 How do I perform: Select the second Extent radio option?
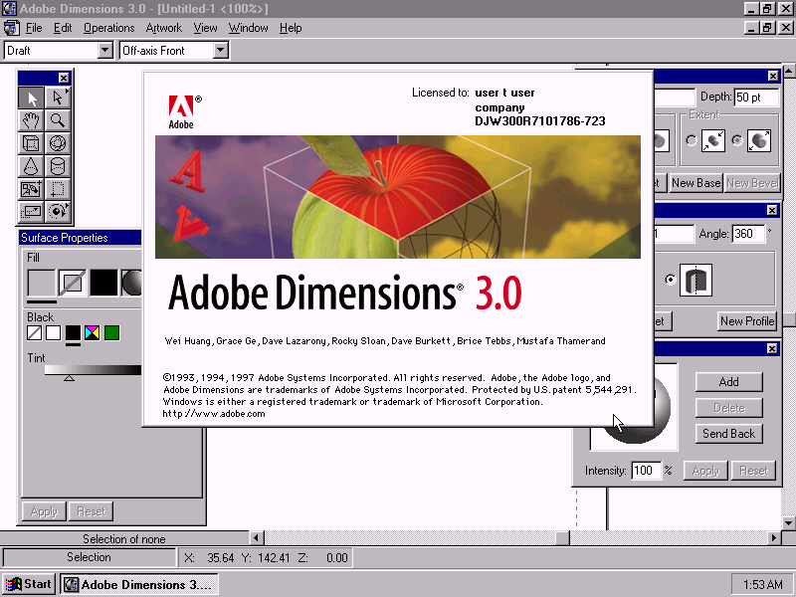coord(737,141)
